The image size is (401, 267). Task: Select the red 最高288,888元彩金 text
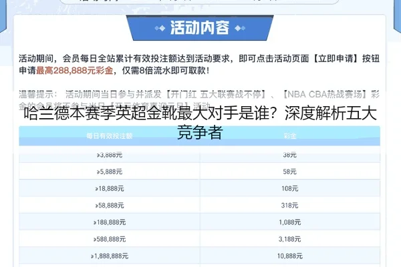point(74,70)
